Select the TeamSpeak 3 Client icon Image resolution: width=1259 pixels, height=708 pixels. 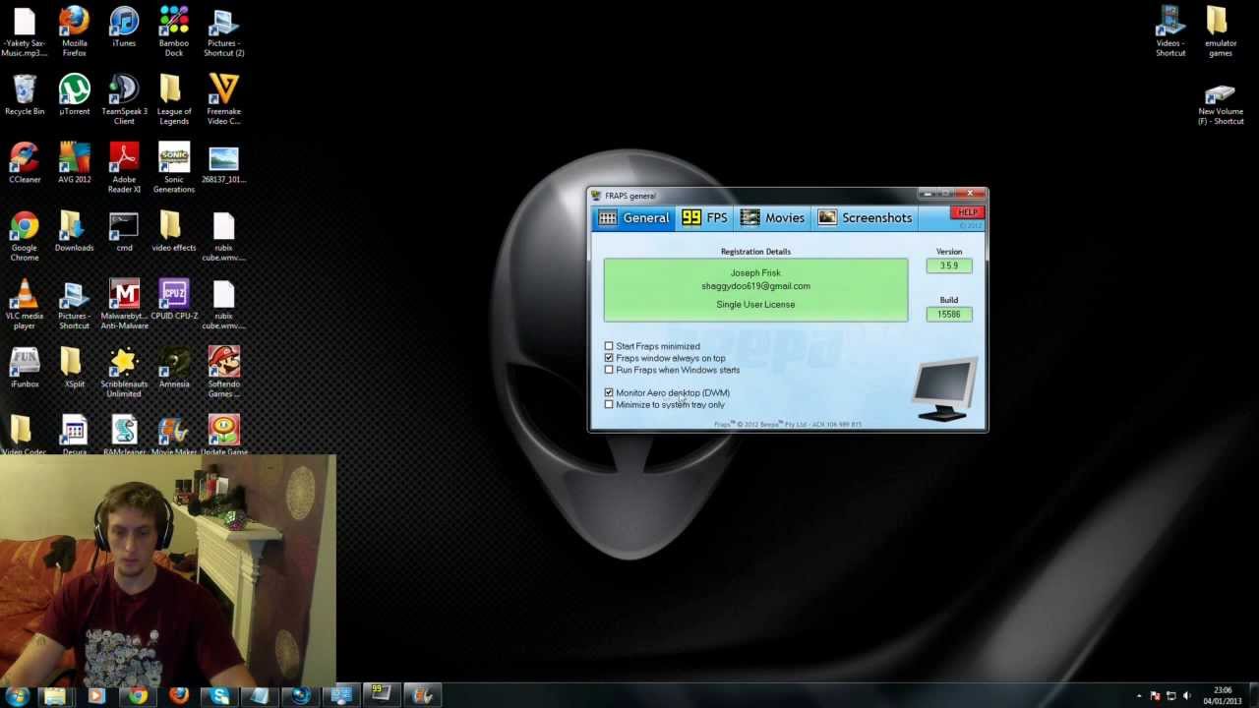[124, 99]
